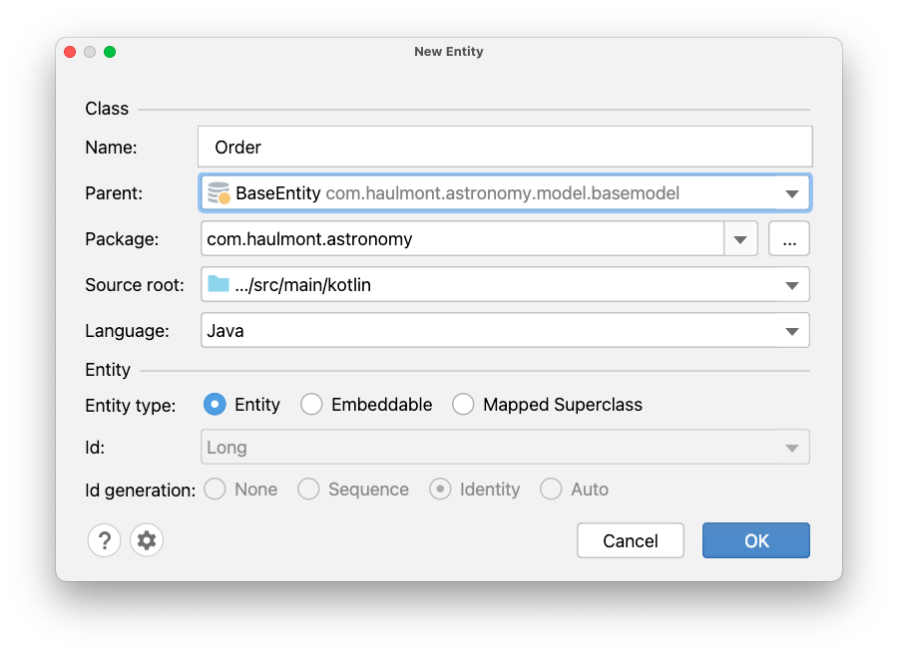Expand the Source root dropdown
Screen dimensions: 898x655
click(x=791, y=285)
